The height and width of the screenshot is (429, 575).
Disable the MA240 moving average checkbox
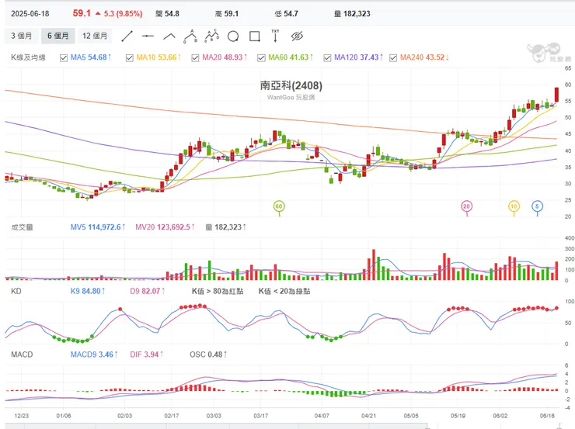[393, 58]
